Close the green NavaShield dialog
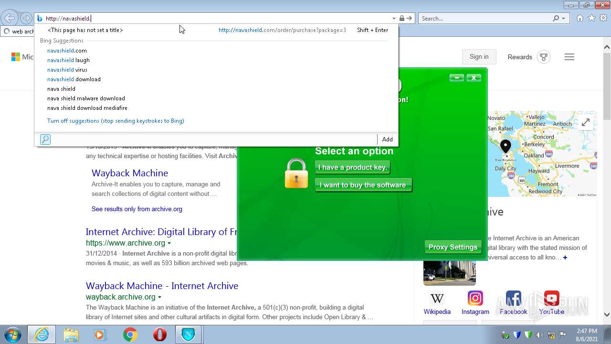Image resolution: width=611 pixels, height=344 pixels. pyautogui.click(x=474, y=77)
